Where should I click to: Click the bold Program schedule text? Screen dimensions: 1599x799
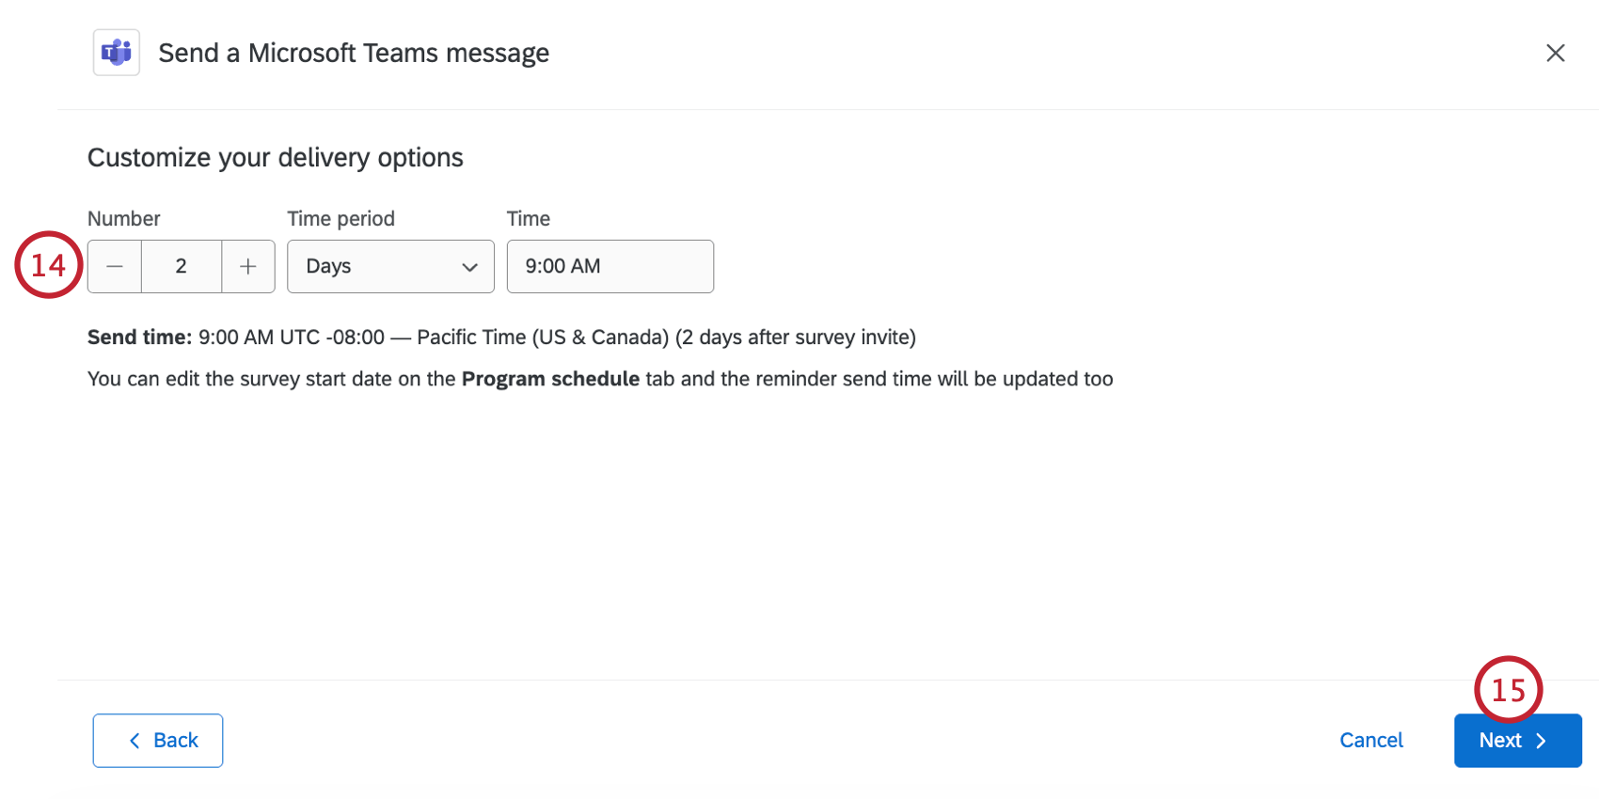tap(550, 379)
